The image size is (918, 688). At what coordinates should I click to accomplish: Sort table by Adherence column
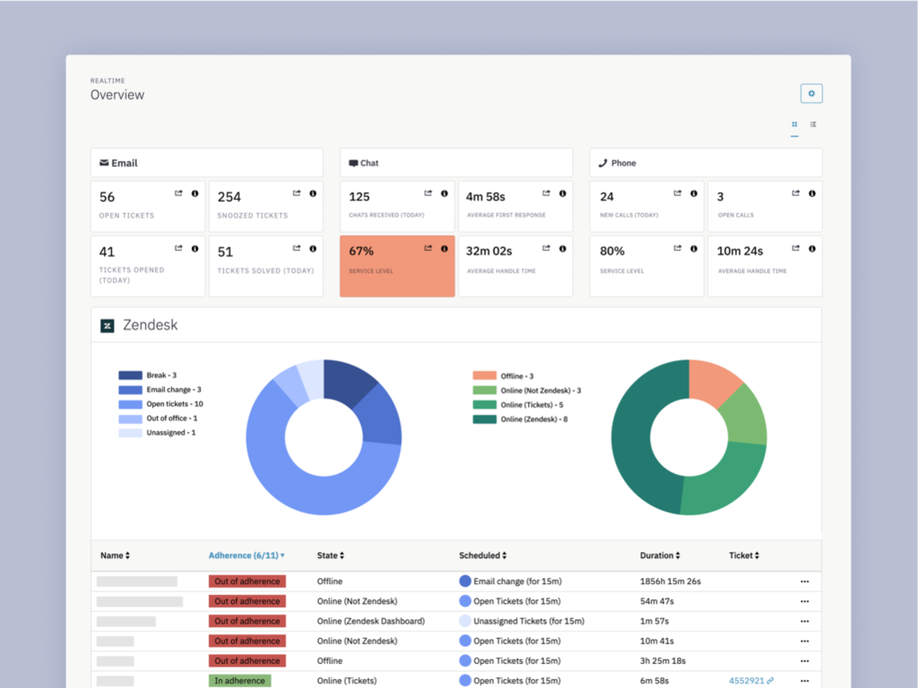coord(247,555)
